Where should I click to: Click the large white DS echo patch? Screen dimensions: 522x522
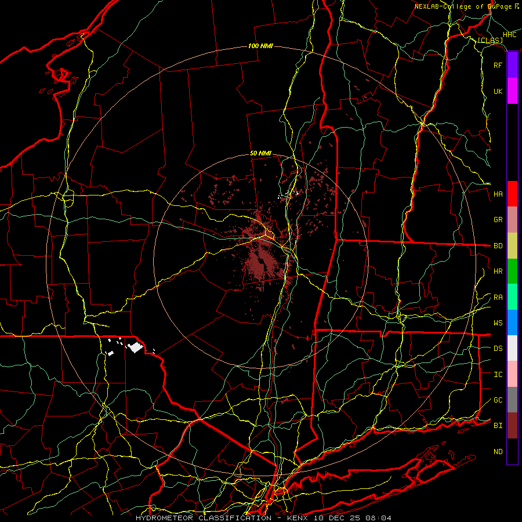136,347
